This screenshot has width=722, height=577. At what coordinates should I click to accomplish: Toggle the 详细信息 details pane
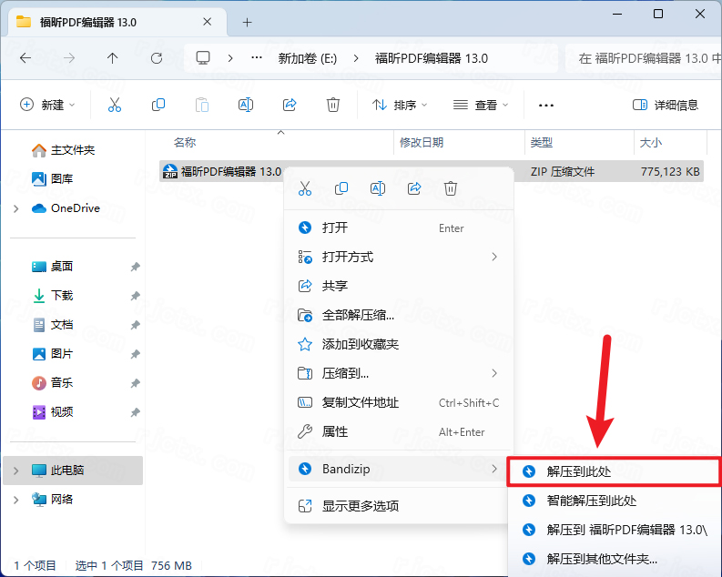point(666,105)
